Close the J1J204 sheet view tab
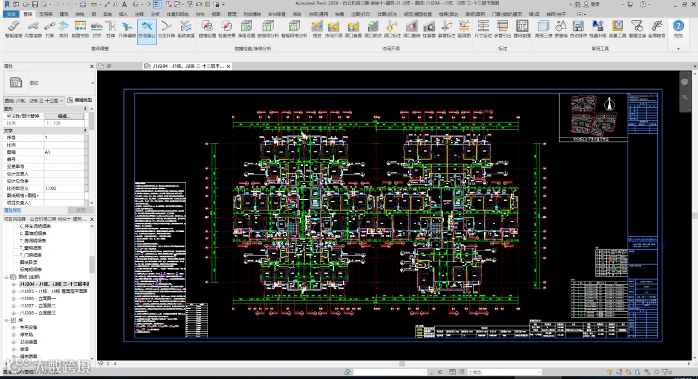 228,66
